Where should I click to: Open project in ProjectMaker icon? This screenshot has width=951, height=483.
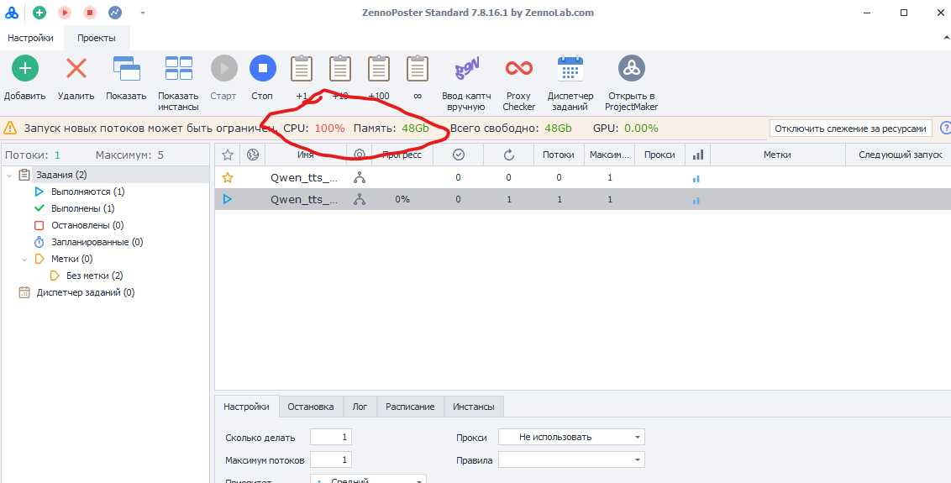point(632,69)
